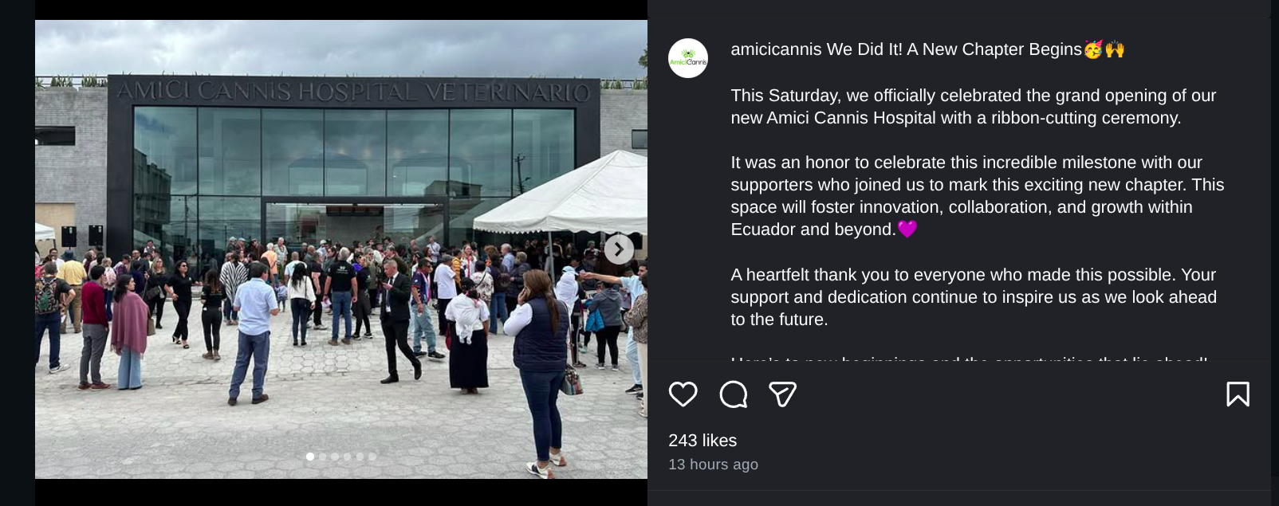The height and width of the screenshot is (506, 1279).
Task: Click the party face emoji in caption
Action: coord(1092,49)
